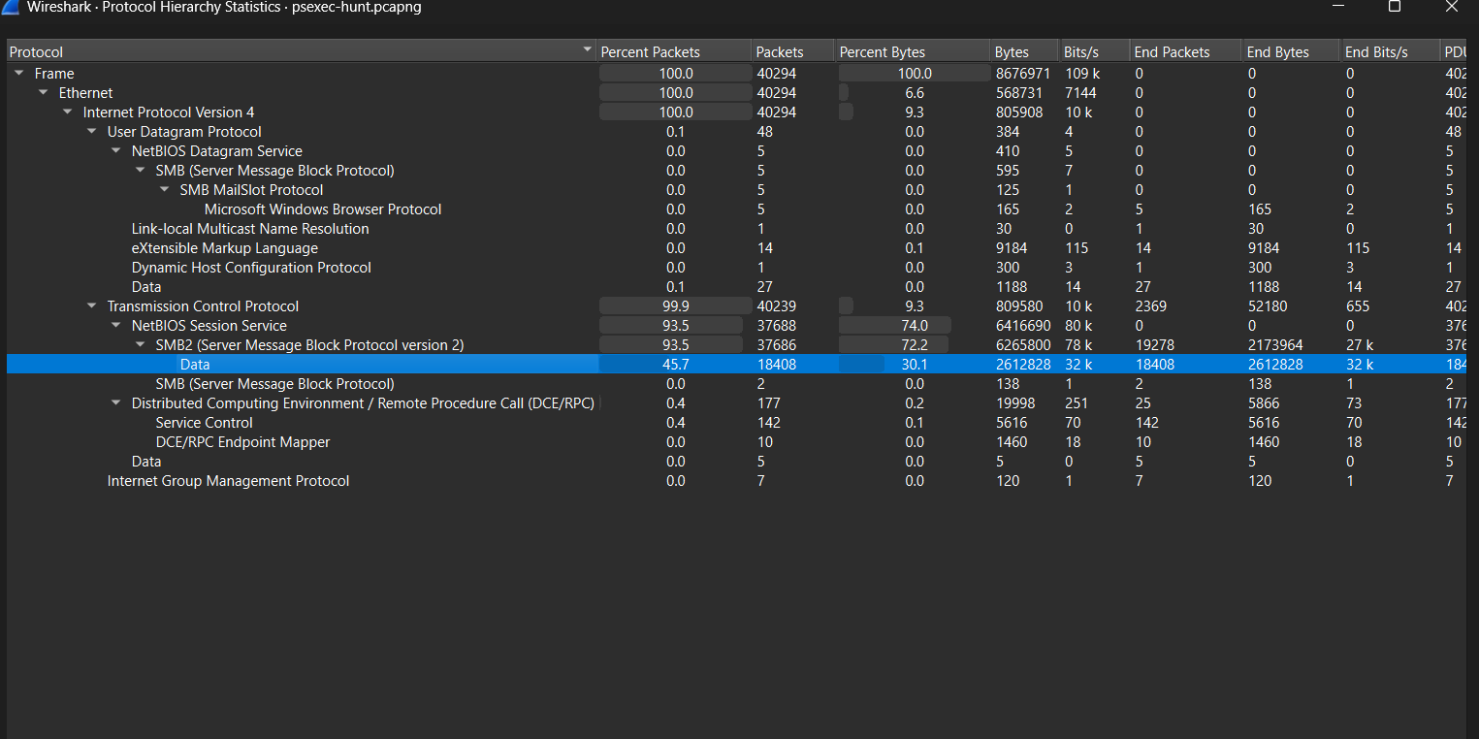Select the Link-local Multicast Name Resolution row

737,229
